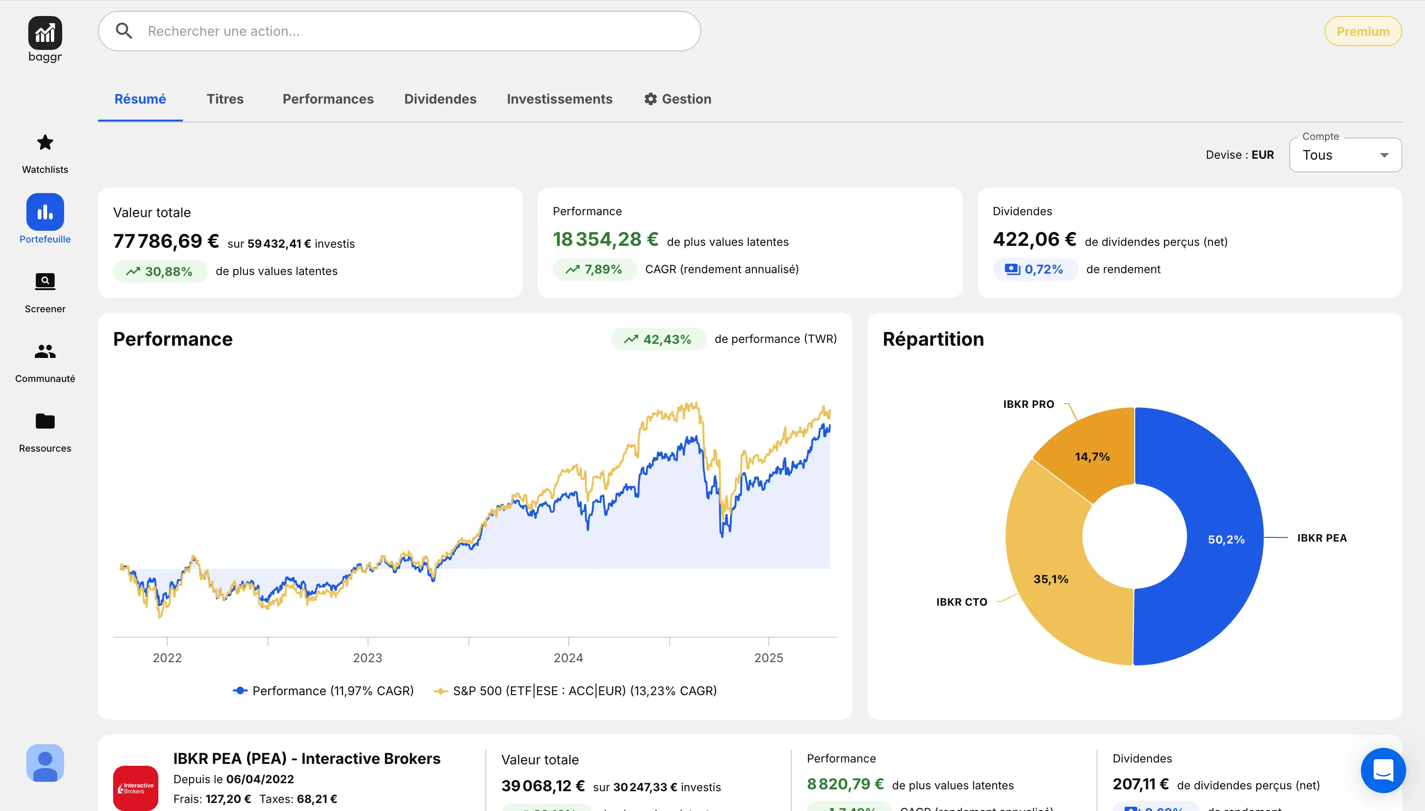
Task: Open IBKR PEA account title
Action: [306, 759]
